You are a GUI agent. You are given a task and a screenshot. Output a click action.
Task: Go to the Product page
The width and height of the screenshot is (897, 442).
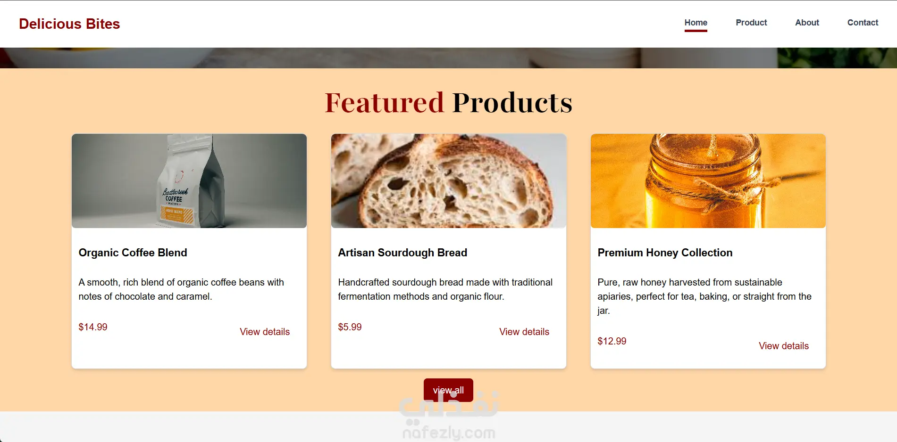(751, 23)
